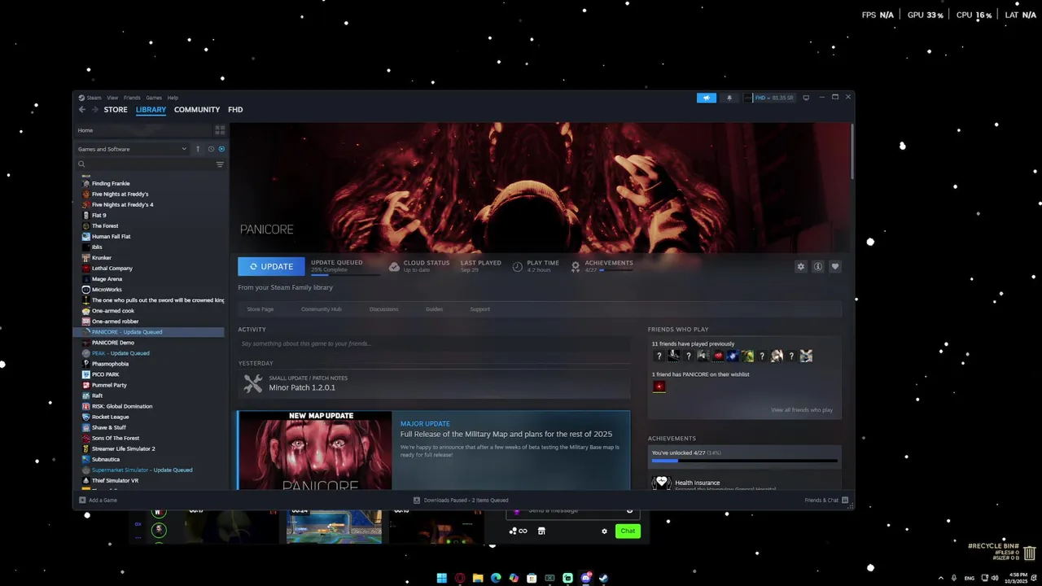
Task: Click the Say something activity field
Action: point(434,343)
